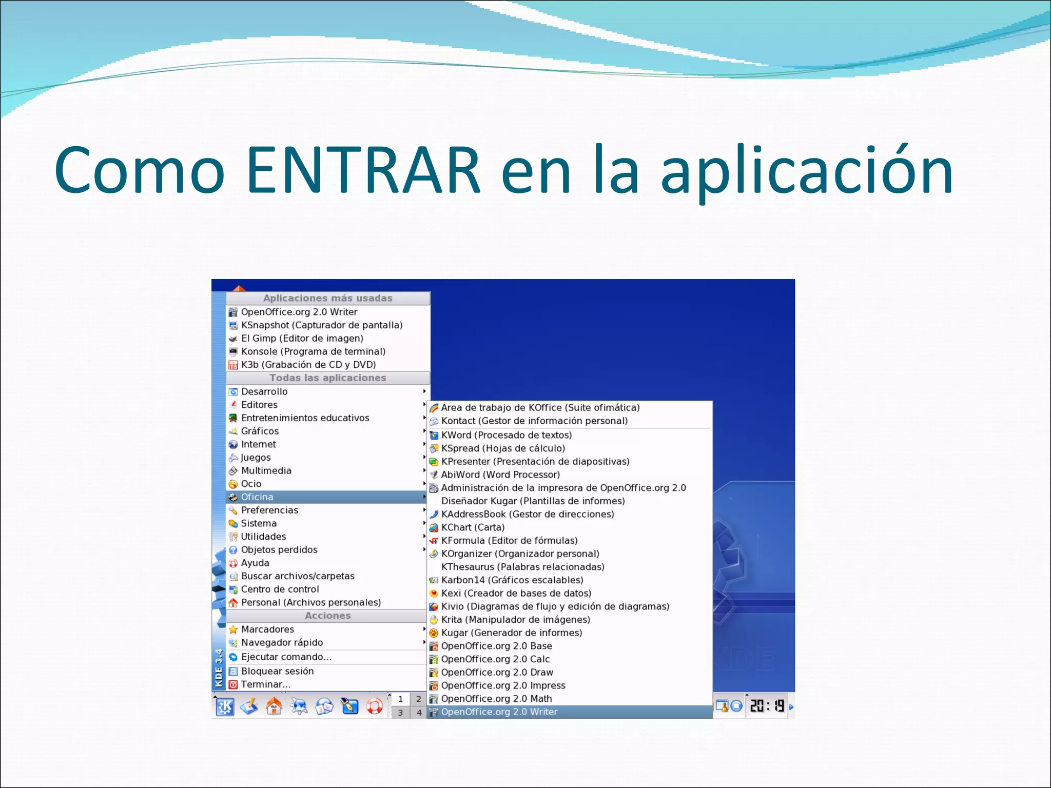Expand the Internet submenu arrow
Viewport: 1051px width, 788px height.
pos(424,444)
